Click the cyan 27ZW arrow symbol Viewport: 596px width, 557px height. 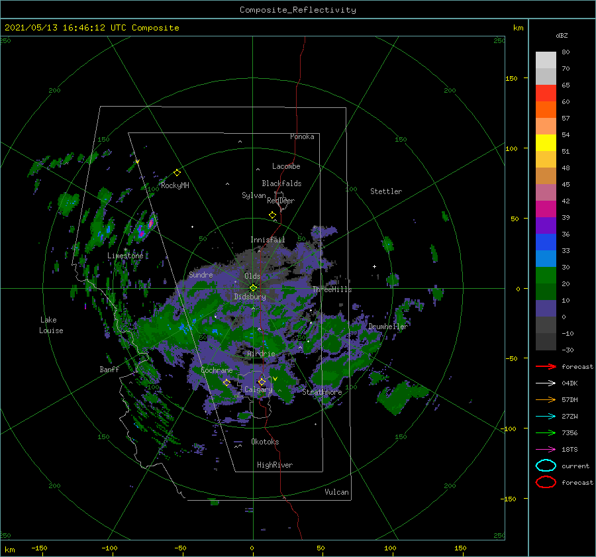pos(546,417)
